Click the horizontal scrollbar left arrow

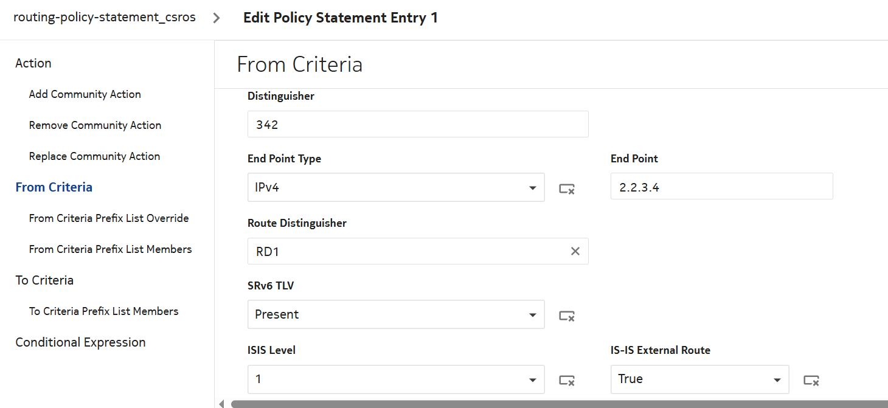point(221,403)
